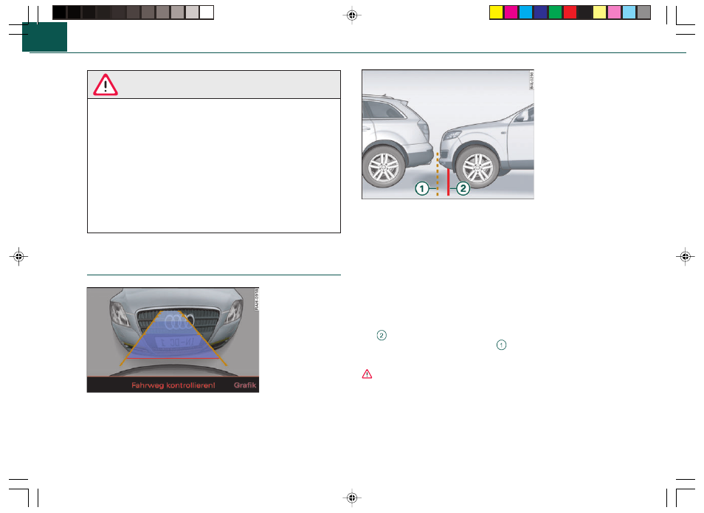Click the solid red line in the two-cars illustration
The image size is (704, 513).
tap(448, 182)
